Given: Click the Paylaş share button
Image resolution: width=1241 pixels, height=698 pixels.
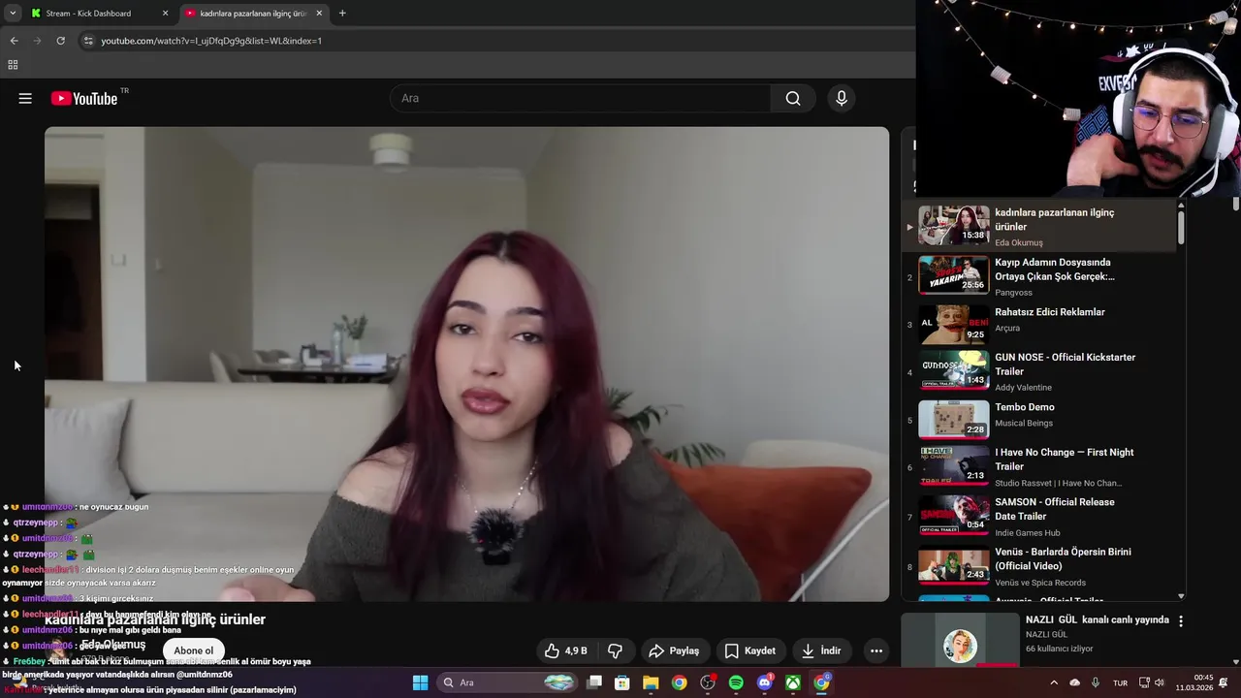Looking at the screenshot, I should [x=674, y=650].
